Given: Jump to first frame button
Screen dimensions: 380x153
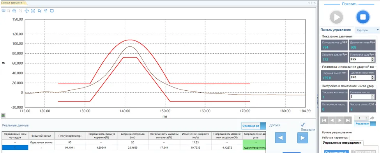Looking at the screenshot, I should tap(324, 120).
